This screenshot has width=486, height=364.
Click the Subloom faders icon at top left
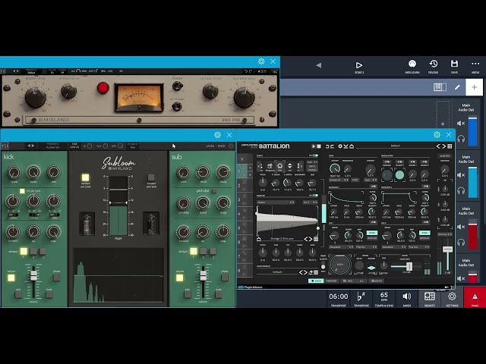(5, 146)
